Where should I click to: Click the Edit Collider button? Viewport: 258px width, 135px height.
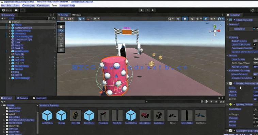[255, 109]
